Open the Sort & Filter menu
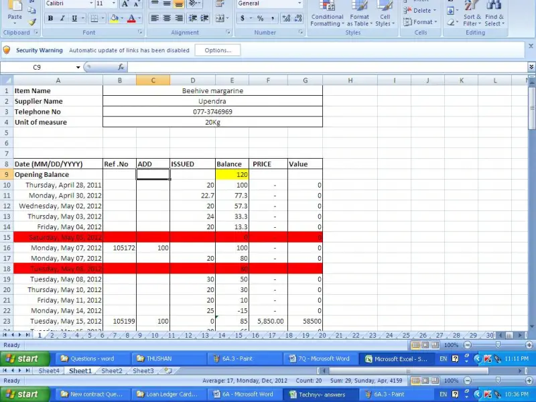Image resolution: width=536 pixels, height=402 pixels. 472,13
